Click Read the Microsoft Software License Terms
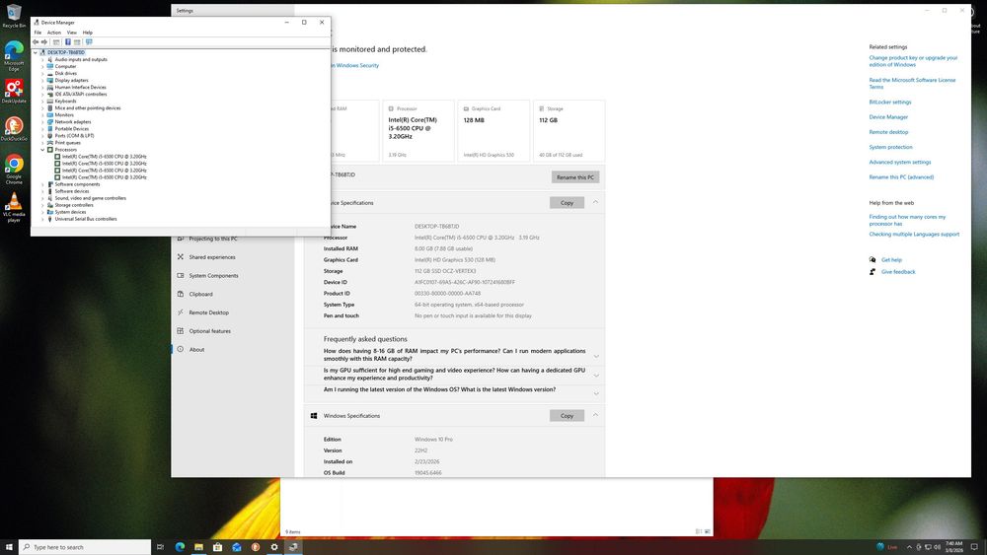The height and width of the screenshot is (555, 987). pos(912,84)
